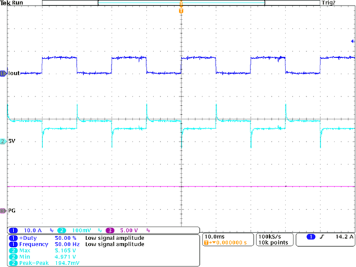Click channel 1 Iout ground marker
This screenshot has width=356, height=267.
3,73
